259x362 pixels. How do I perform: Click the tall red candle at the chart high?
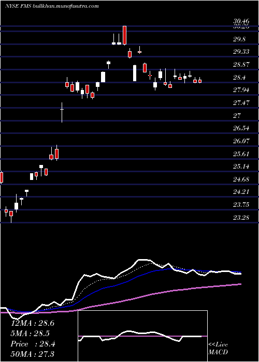tap(124, 35)
